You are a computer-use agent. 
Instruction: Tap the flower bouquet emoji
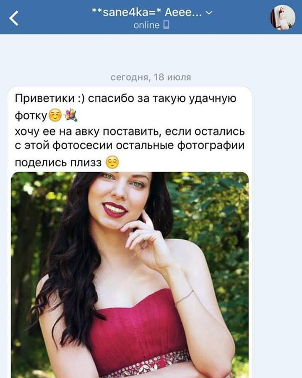point(70,115)
